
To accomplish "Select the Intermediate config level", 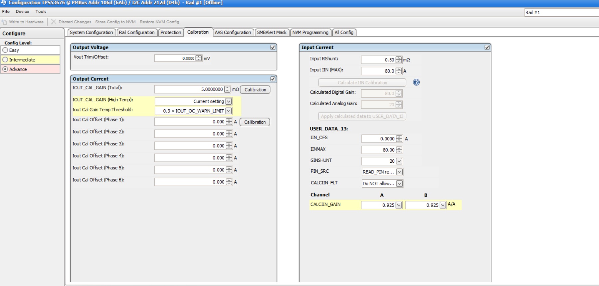I will pos(5,60).
